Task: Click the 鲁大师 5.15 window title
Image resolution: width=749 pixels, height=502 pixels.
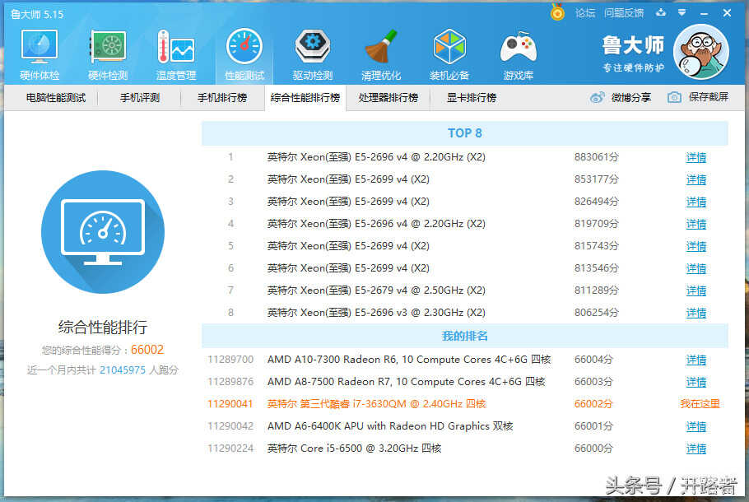Action: 37,14
